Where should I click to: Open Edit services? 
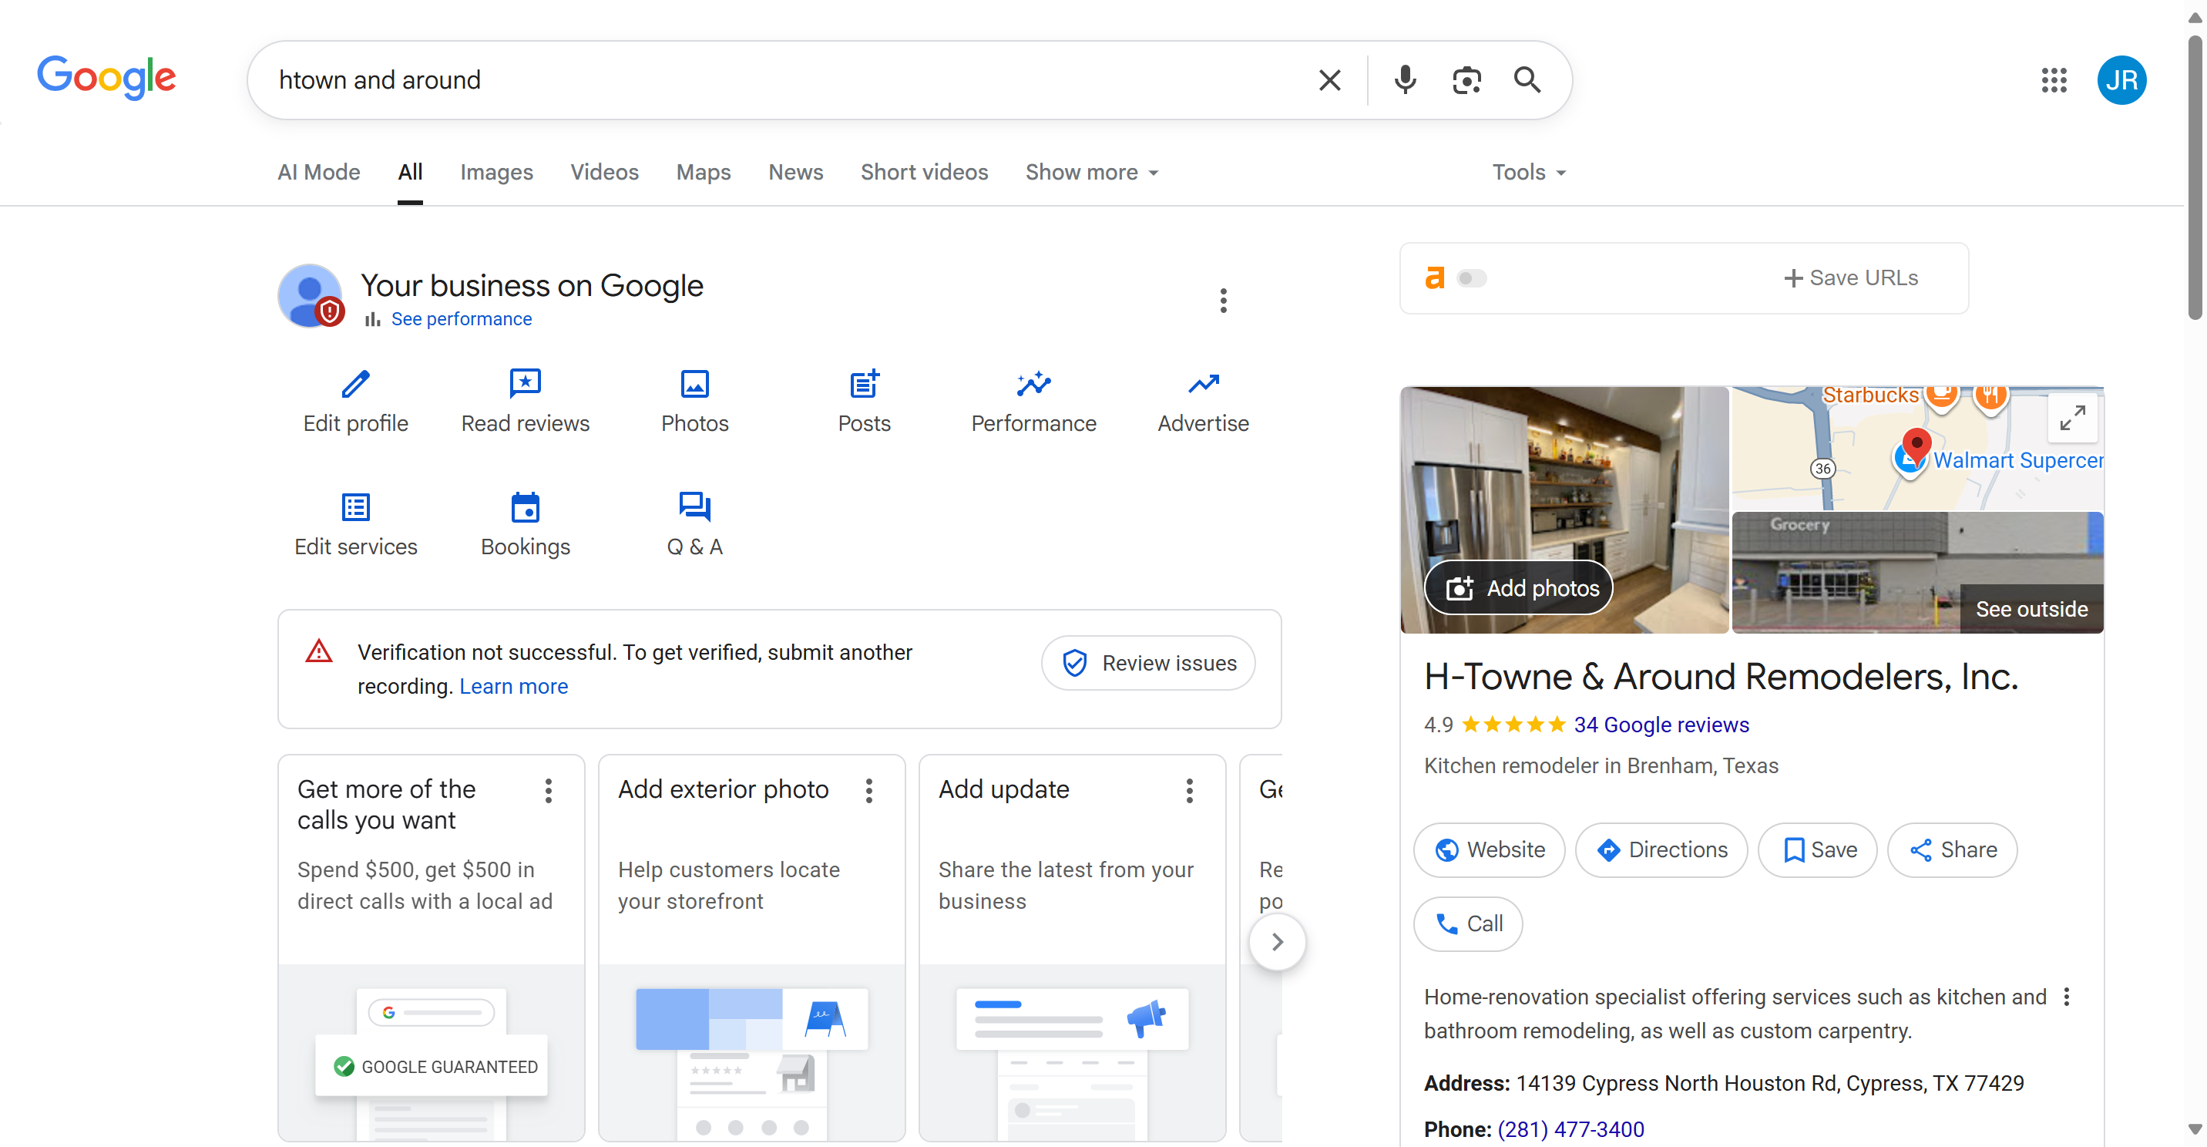click(355, 525)
